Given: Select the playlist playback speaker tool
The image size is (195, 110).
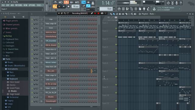Looking at the screenshot, I should [x=135, y=14].
